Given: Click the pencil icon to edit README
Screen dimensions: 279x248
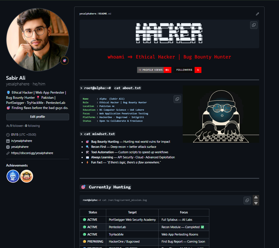Looking at the screenshot, I should tap(257, 14).
